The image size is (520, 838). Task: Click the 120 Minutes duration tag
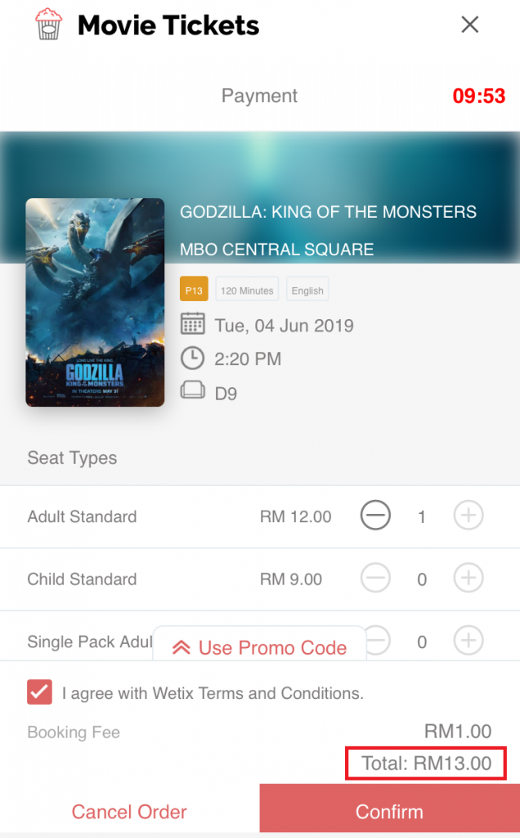(248, 290)
